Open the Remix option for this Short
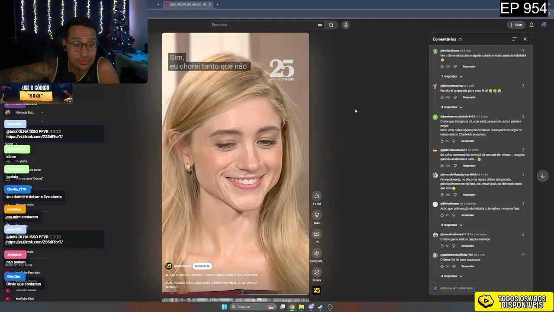Viewport: 554px width, 312px height. point(317,272)
